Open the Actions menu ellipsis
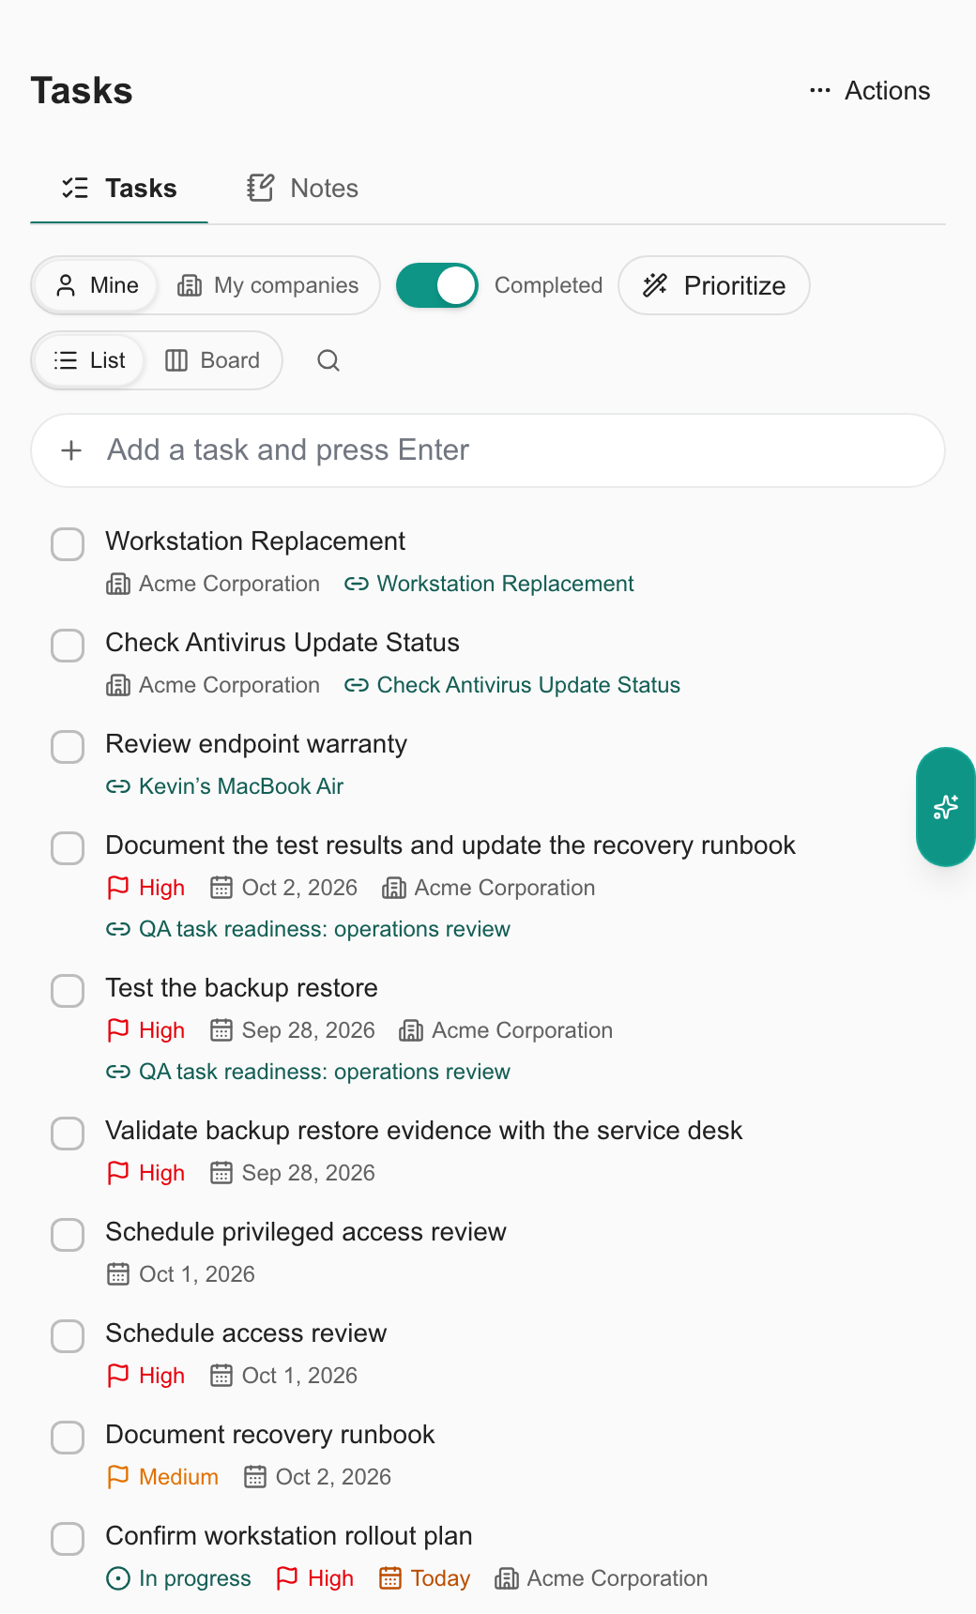Screen dimensions: 976x1614 (819, 91)
